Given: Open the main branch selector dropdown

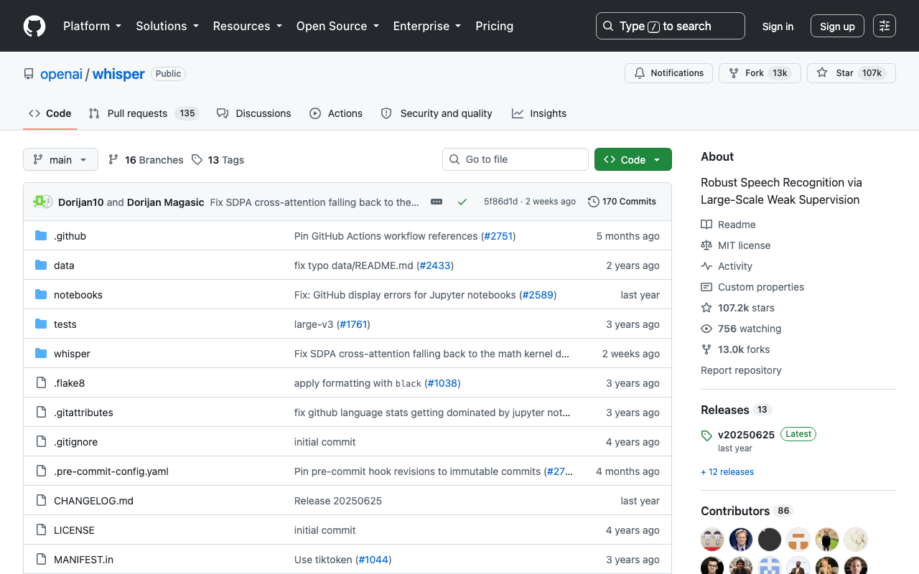Looking at the screenshot, I should coord(60,159).
